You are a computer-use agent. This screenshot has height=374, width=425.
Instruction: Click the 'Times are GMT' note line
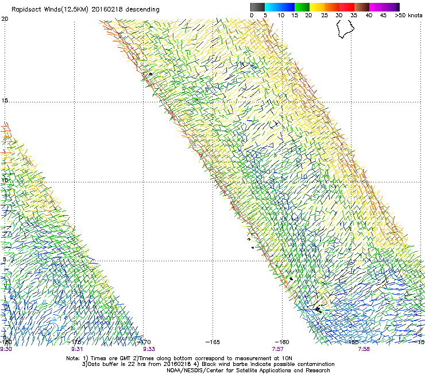(x=179, y=358)
